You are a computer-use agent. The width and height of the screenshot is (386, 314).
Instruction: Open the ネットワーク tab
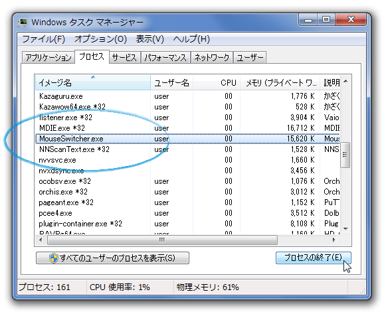[212, 58]
